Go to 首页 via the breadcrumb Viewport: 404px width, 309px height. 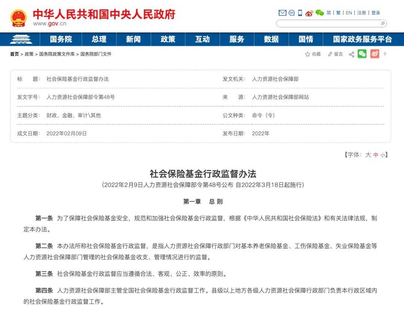click(14, 54)
